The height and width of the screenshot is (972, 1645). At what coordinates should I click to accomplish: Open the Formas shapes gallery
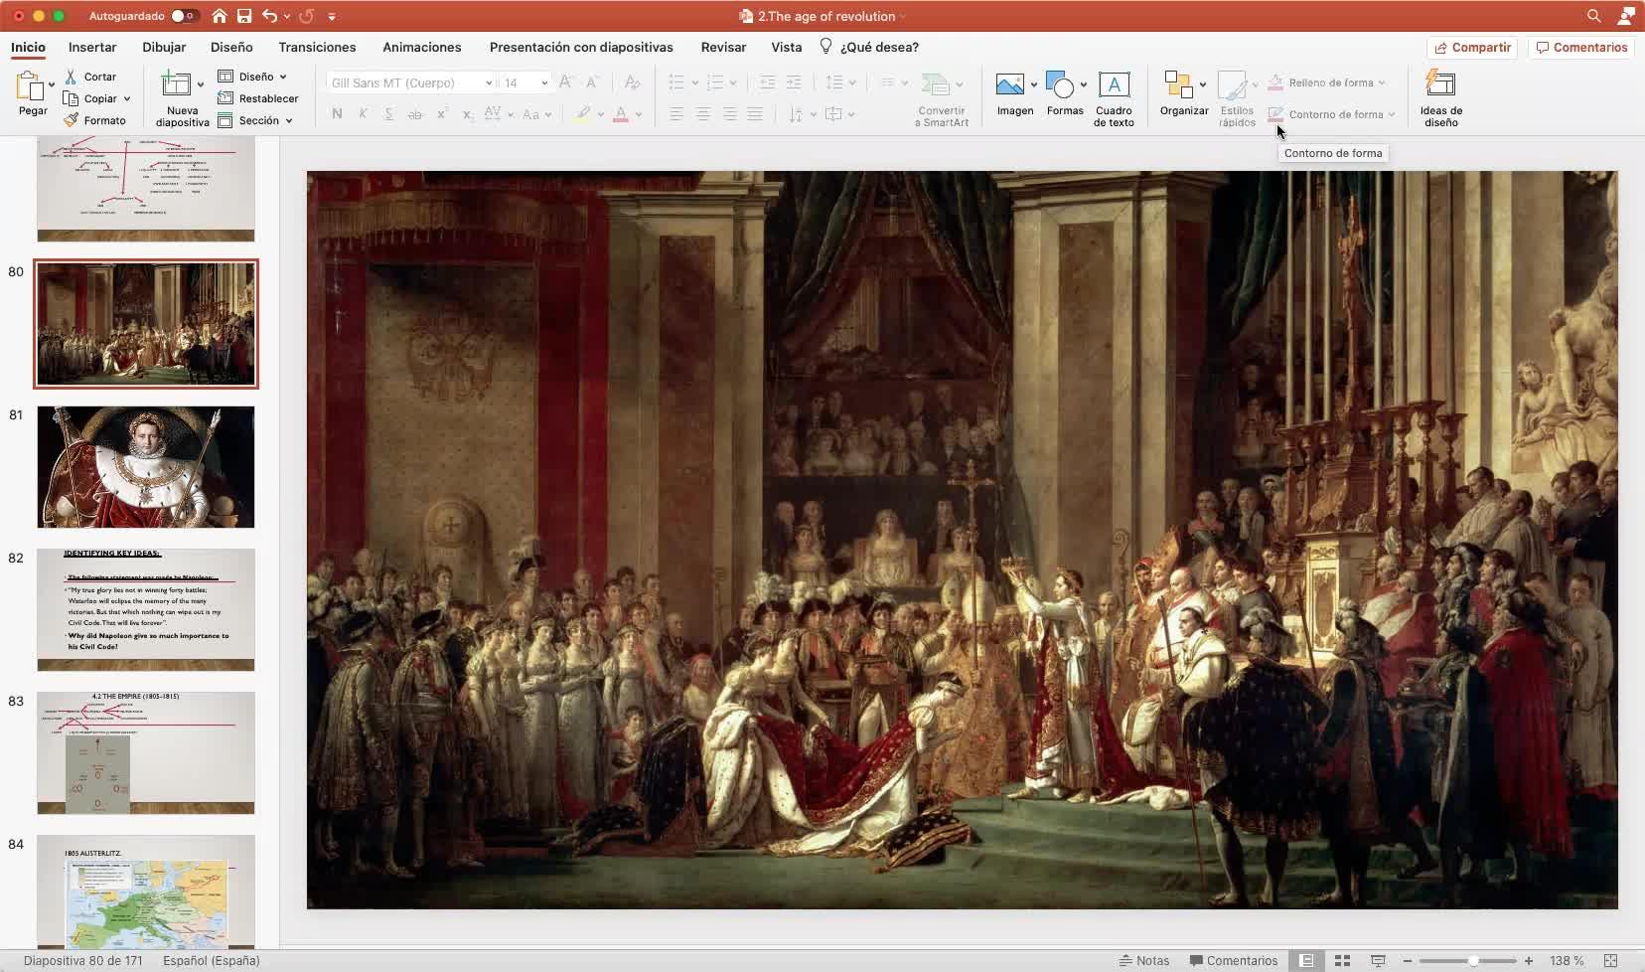coord(1061,85)
